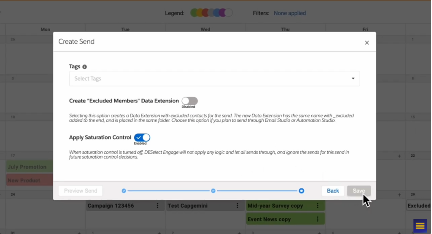Open the Select Tags dropdown

click(x=211, y=79)
